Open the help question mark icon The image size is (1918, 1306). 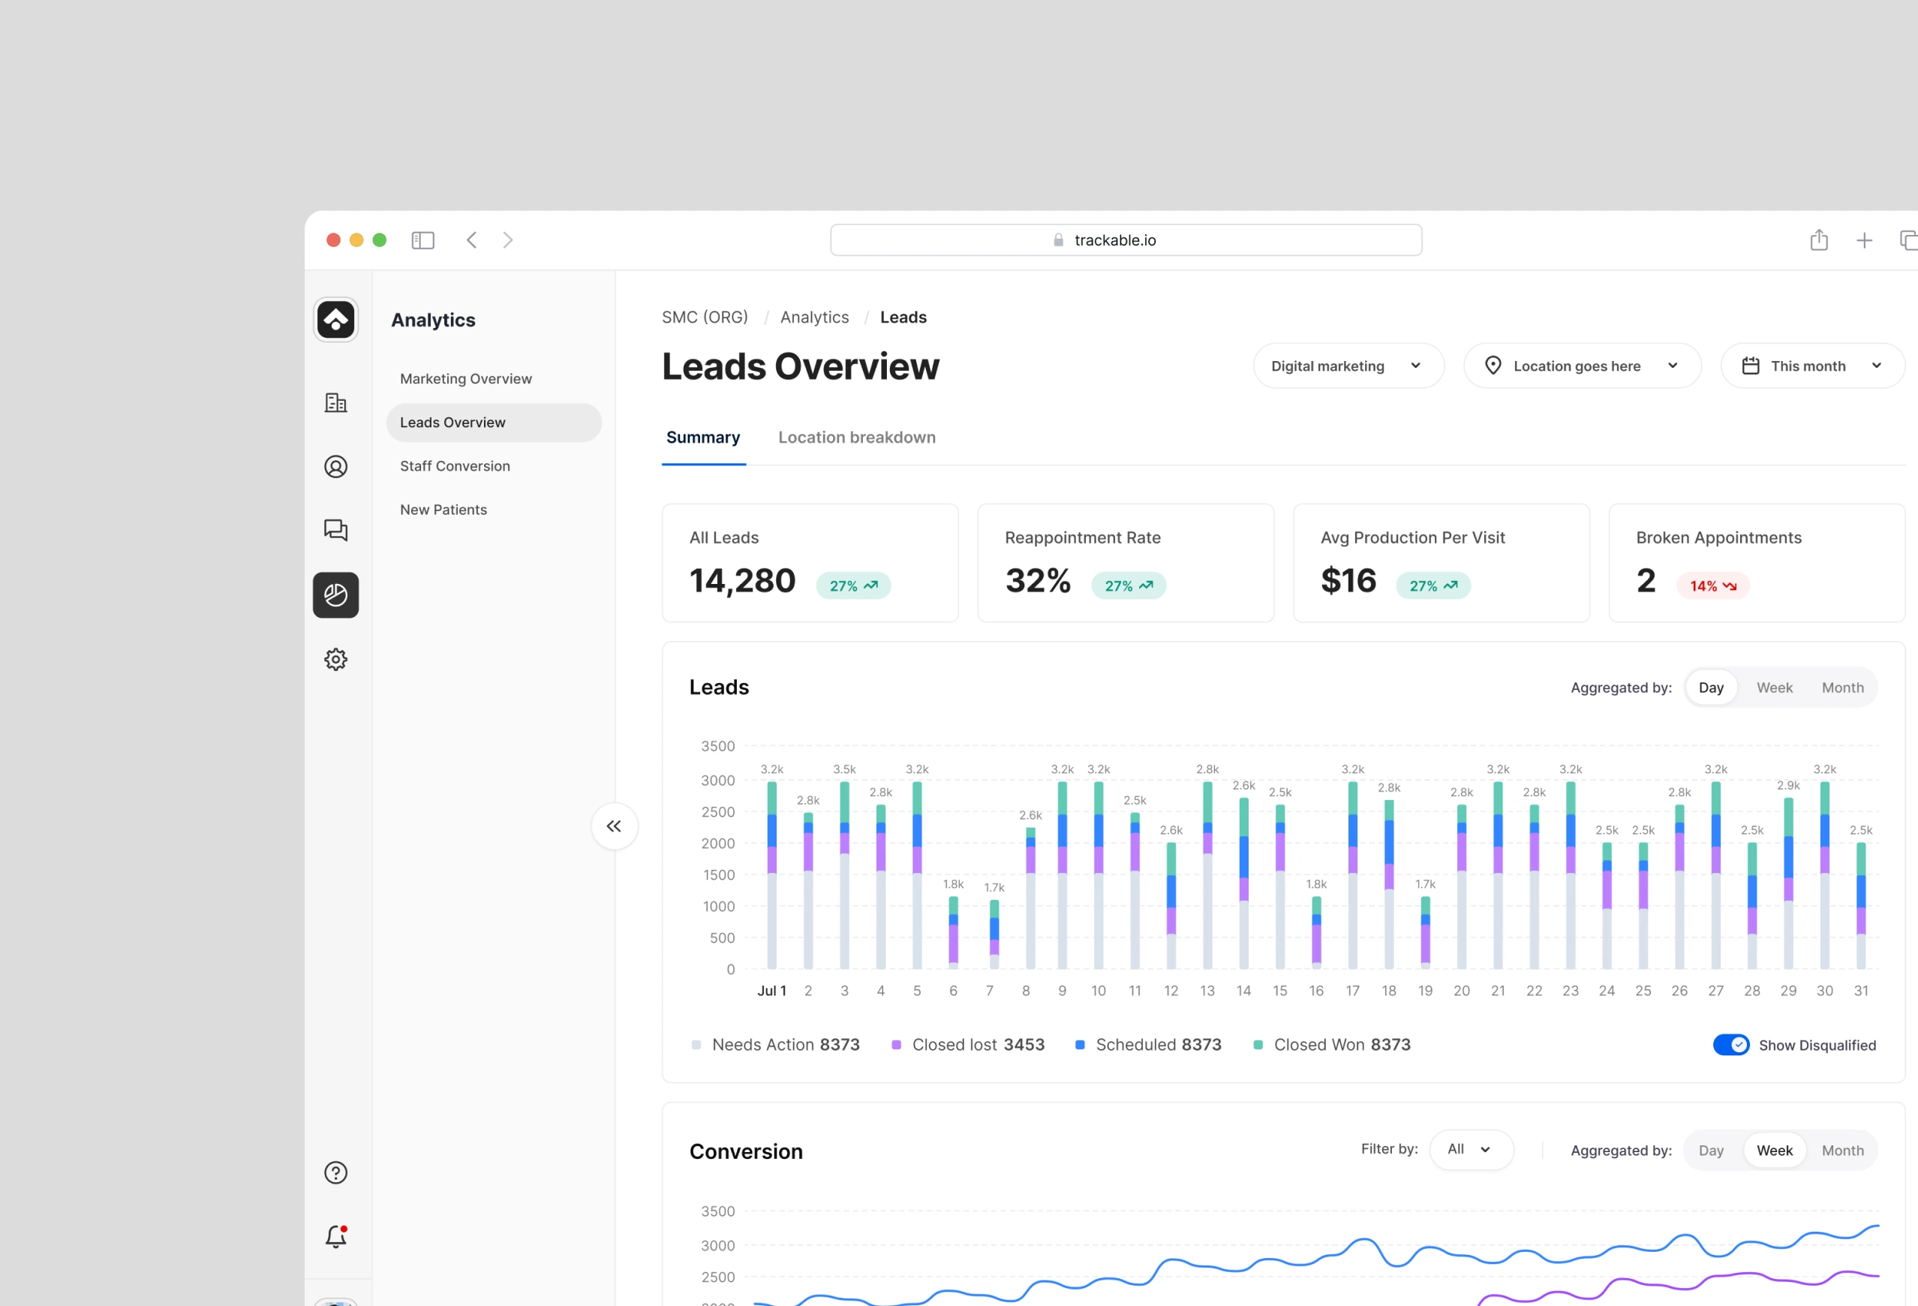(x=335, y=1172)
